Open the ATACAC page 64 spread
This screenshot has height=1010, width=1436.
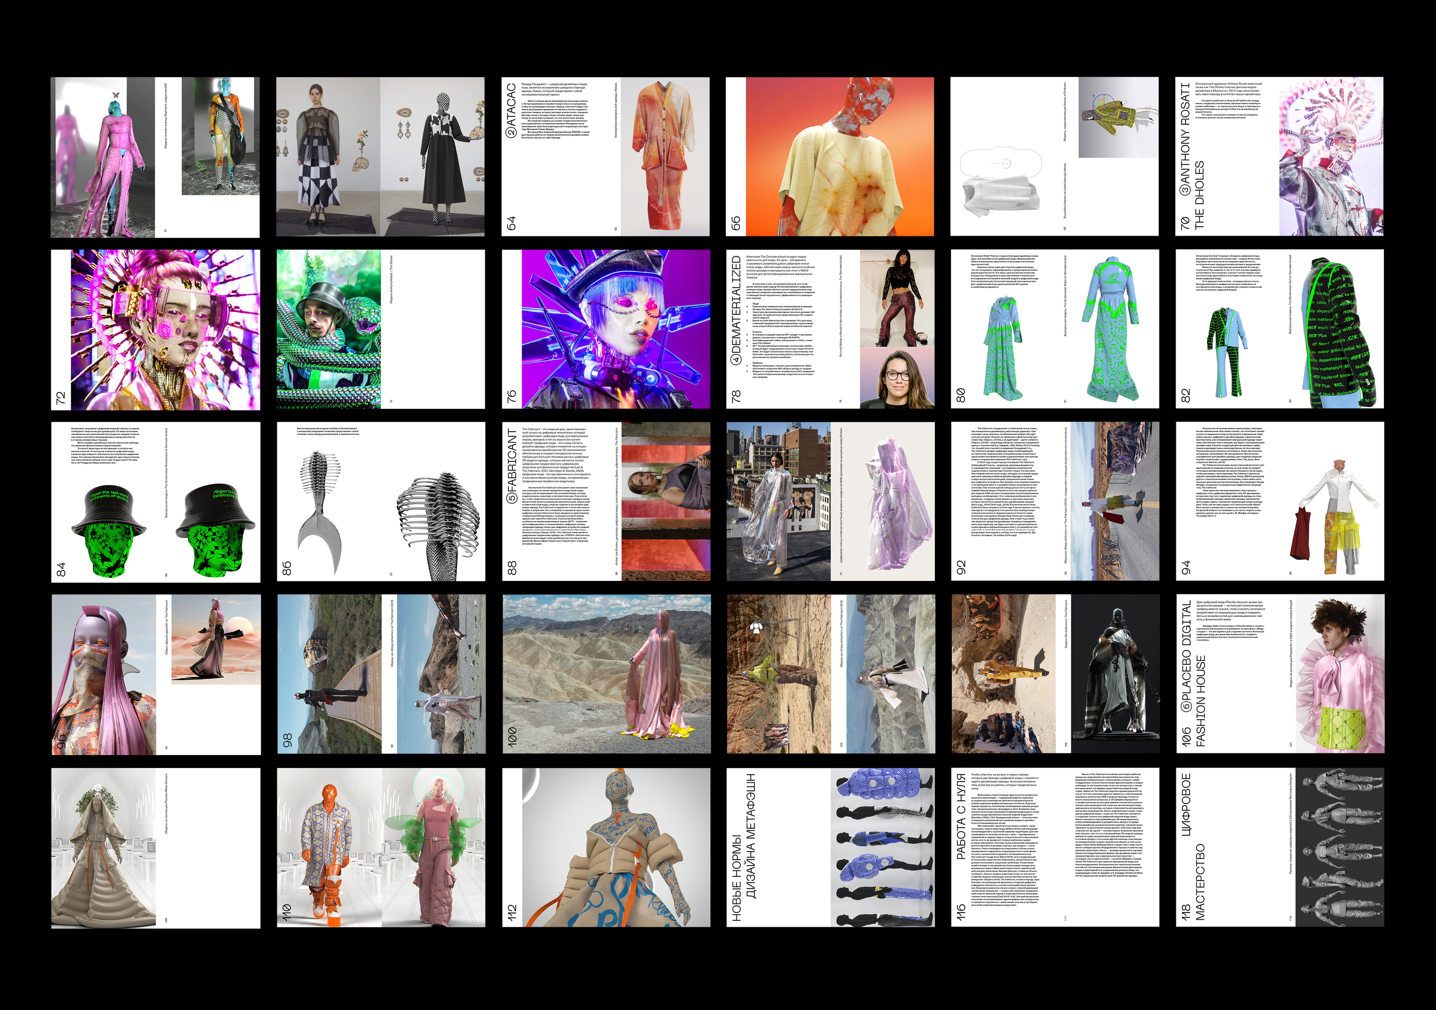click(605, 157)
